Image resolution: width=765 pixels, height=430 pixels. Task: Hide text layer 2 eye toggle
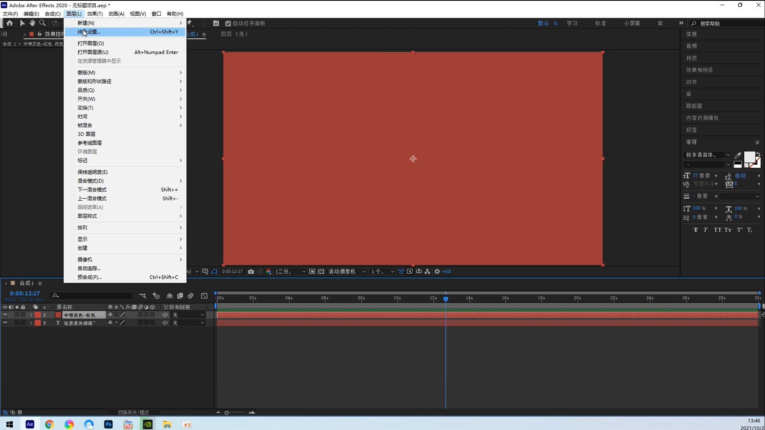(5, 323)
